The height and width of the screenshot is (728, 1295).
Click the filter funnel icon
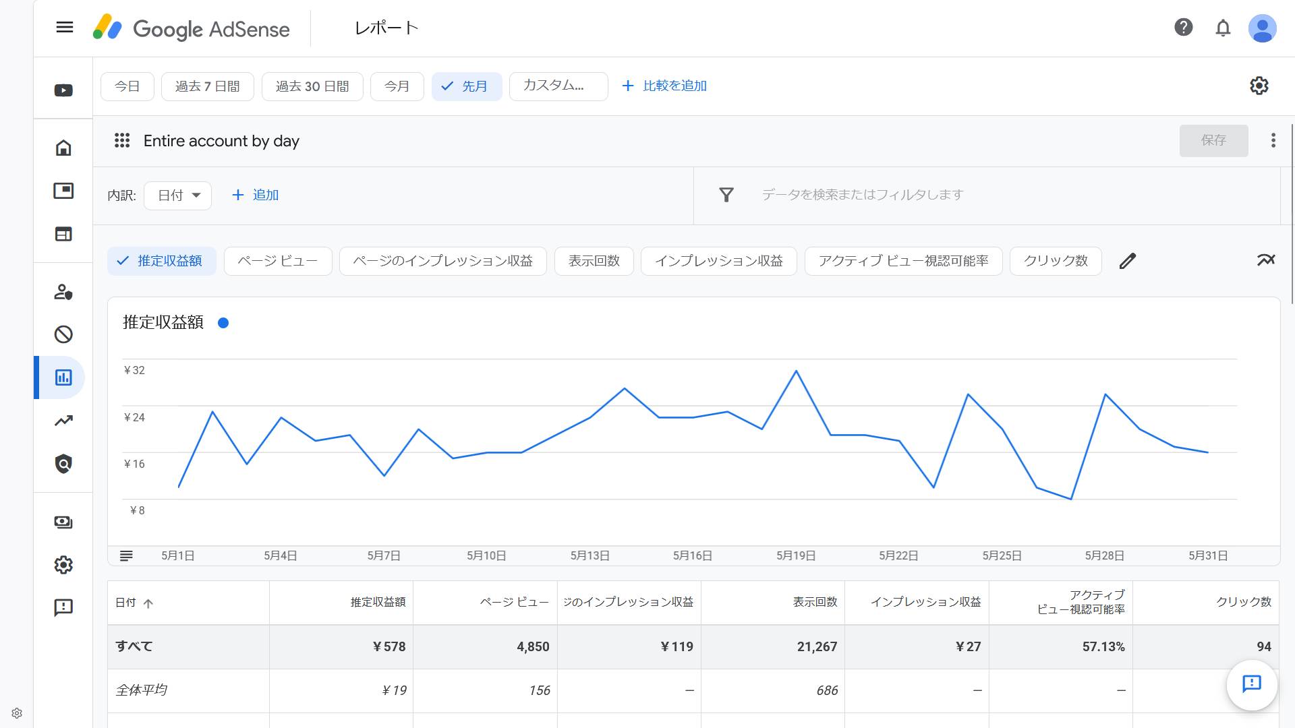coord(726,195)
